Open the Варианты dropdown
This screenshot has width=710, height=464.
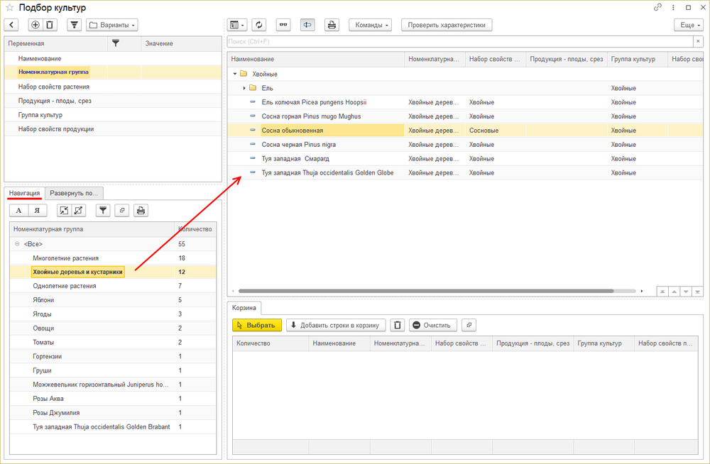112,25
